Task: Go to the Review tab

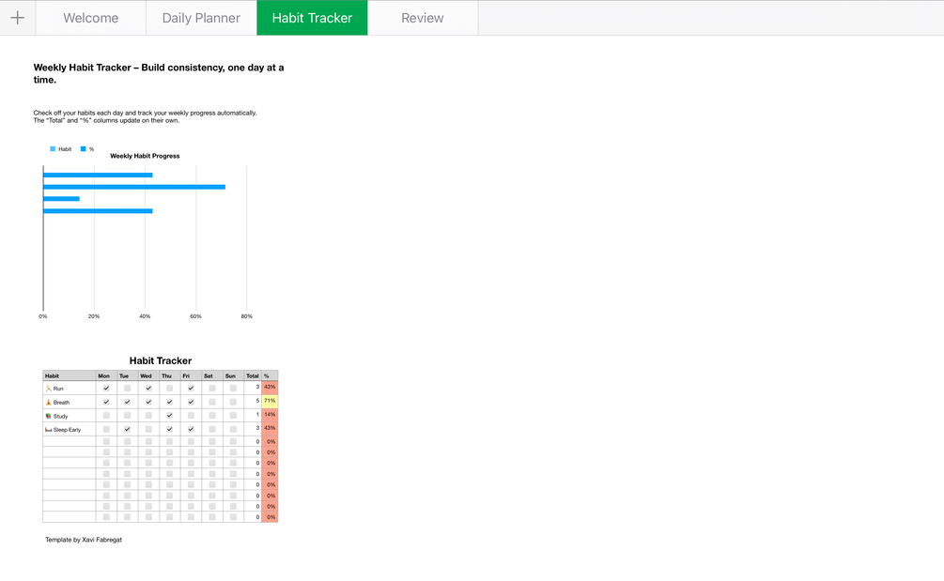Action: [423, 18]
